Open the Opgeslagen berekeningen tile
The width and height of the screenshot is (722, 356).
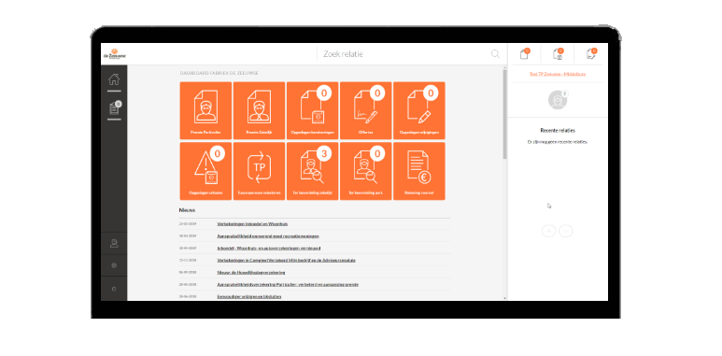point(312,110)
